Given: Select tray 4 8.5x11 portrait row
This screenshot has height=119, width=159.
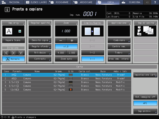Looking at the screenshot, I should coord(66,86).
